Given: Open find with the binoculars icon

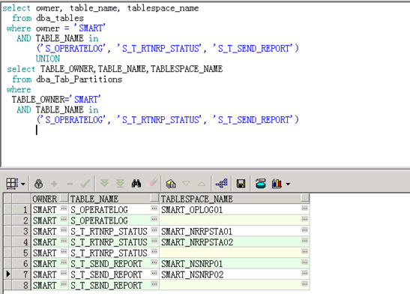Looking at the screenshot, I should (136, 184).
